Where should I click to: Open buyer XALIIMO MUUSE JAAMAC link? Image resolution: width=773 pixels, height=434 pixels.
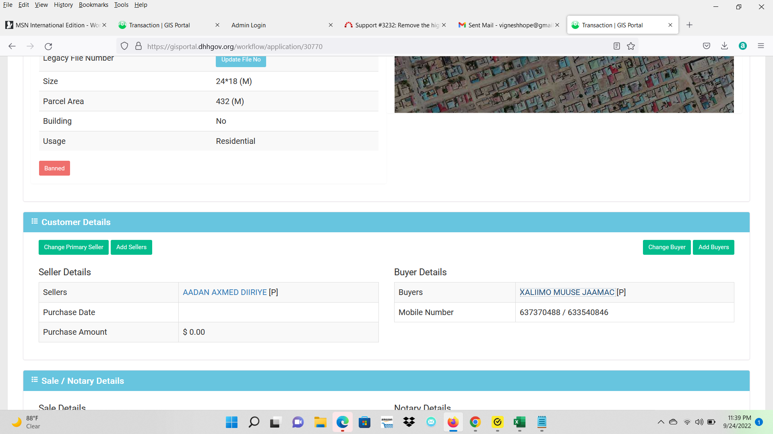pos(567,292)
